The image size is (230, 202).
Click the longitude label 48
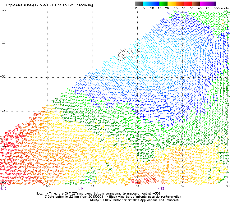coord(48,186)
